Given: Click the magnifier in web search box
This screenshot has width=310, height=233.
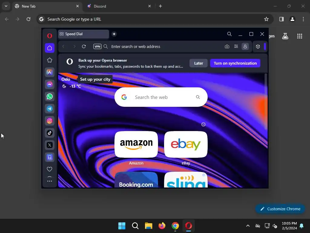Looking at the screenshot, I should point(198,97).
